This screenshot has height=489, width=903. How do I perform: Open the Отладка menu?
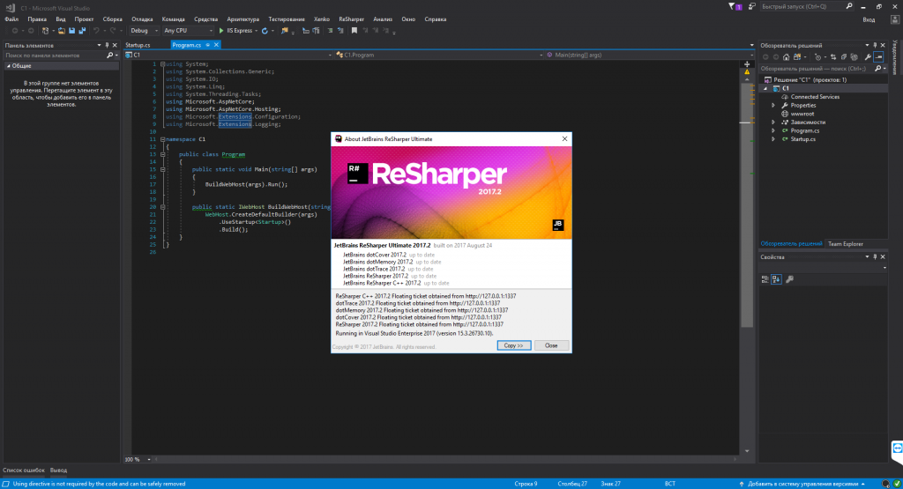[142, 19]
